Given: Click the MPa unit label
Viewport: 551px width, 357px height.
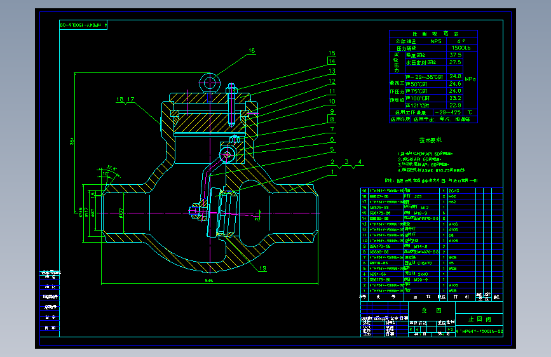Looking at the screenshot, I should [470, 79].
